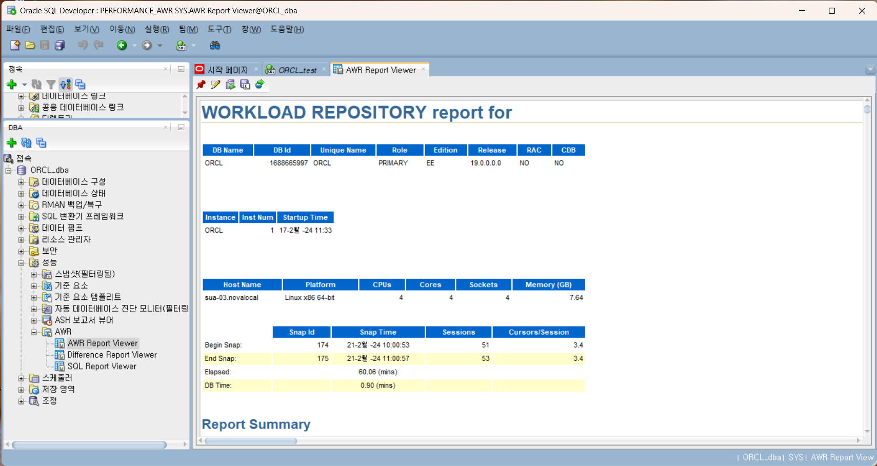The image size is (877, 466).
Task: Minimize the DBA panel with its minimize button
Action: (x=181, y=127)
